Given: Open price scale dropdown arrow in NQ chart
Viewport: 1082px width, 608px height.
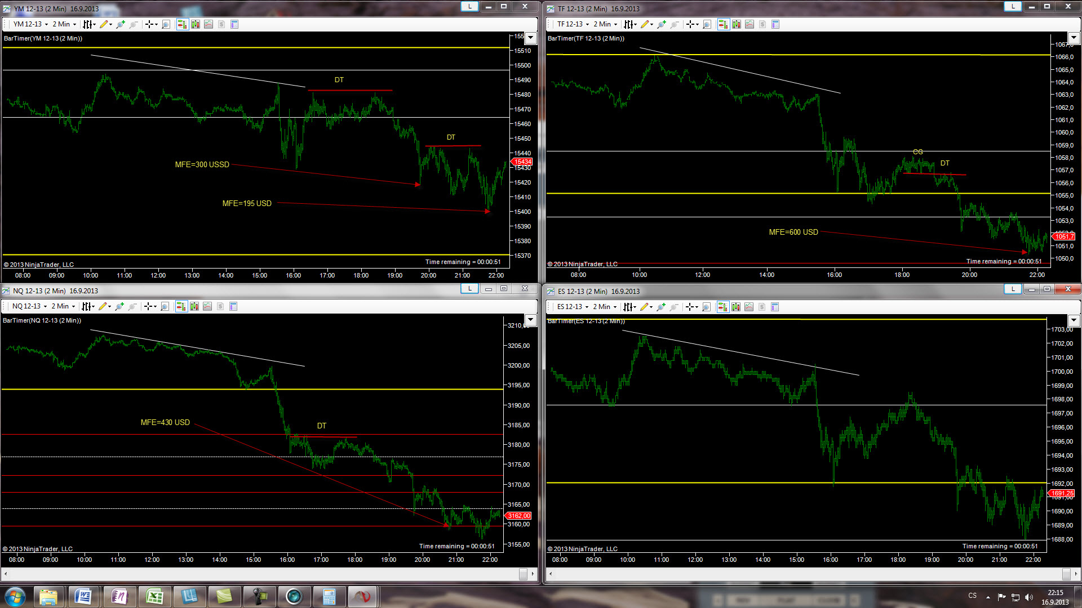Looking at the screenshot, I should tap(530, 320).
